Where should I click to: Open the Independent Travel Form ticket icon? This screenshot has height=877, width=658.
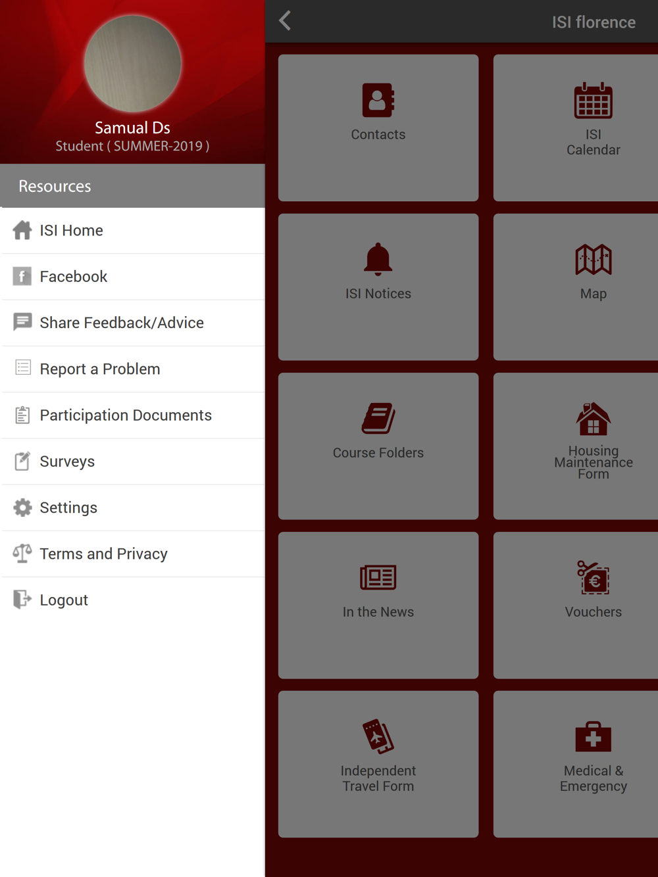pyautogui.click(x=378, y=736)
